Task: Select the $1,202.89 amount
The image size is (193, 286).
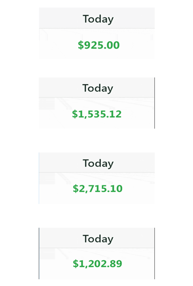Action: tap(98, 264)
